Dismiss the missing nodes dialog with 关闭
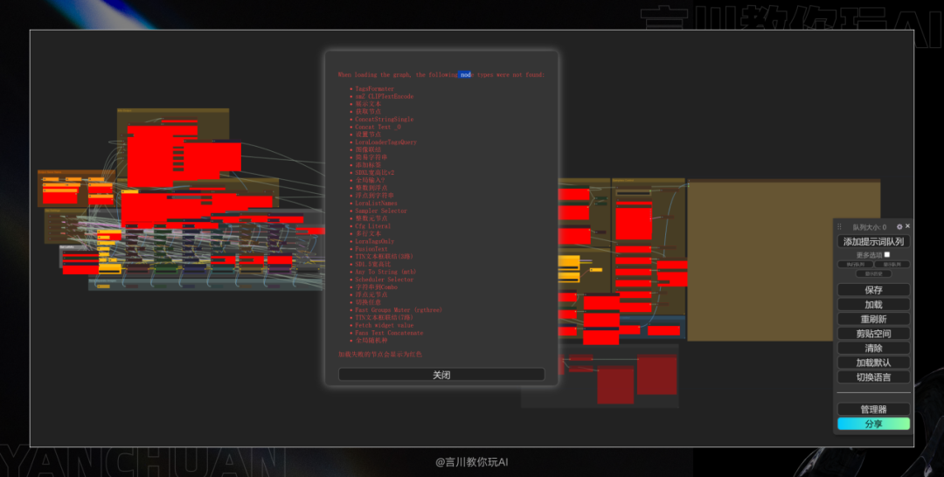This screenshot has width=944, height=477. [x=441, y=375]
